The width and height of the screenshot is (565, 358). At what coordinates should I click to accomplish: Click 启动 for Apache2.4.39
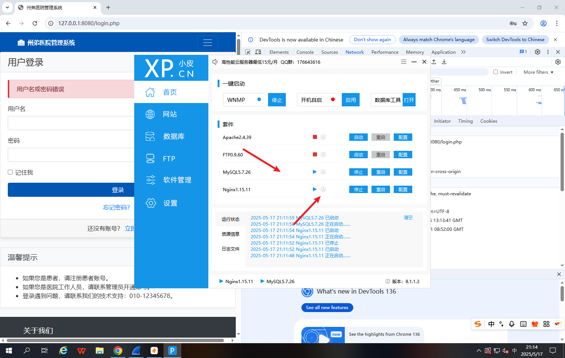(359, 137)
